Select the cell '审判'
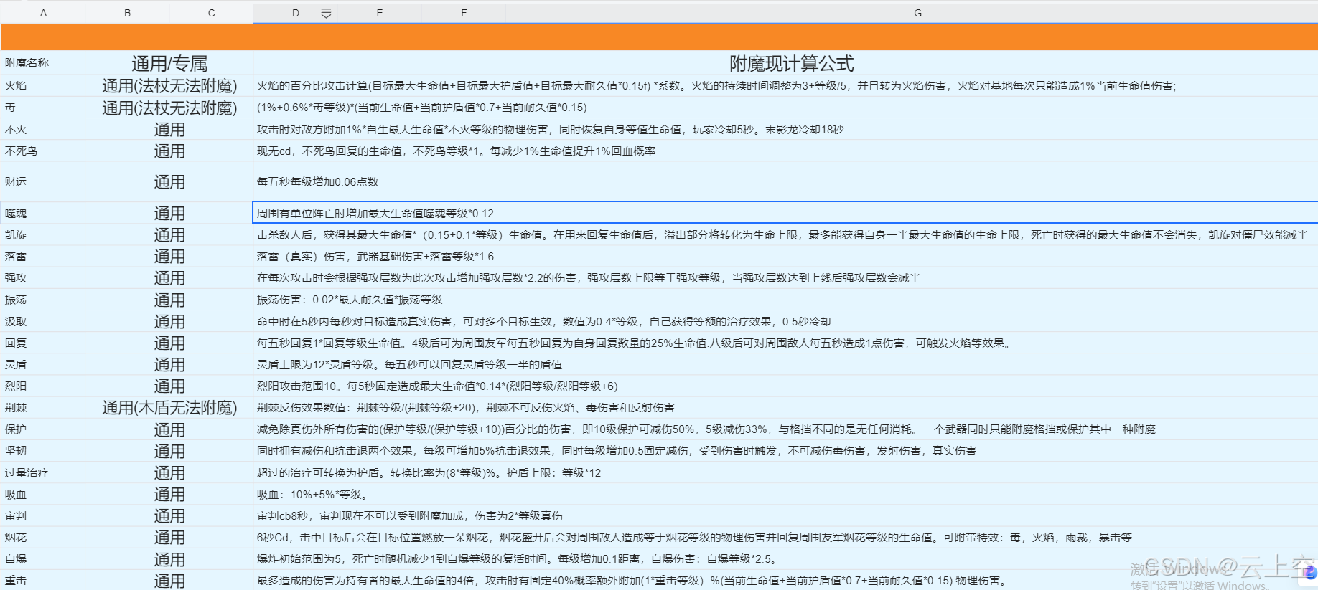1318x590 pixels. [x=43, y=515]
